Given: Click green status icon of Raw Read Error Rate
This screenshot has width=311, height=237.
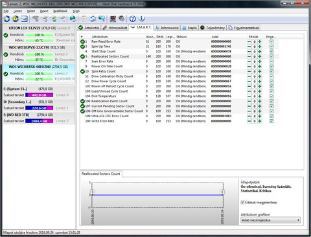Looking at the screenshot, I should (x=82, y=41).
